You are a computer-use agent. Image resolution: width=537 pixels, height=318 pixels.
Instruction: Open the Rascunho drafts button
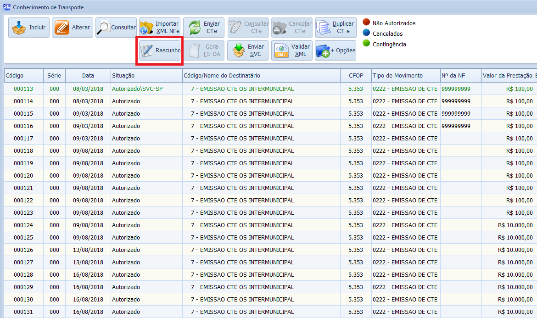click(x=160, y=50)
